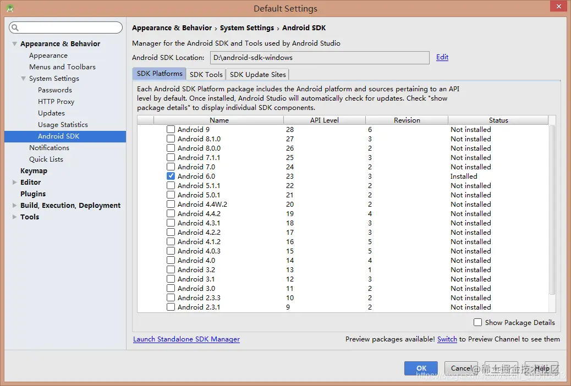Click 'Not installed' status for Android 9

(x=470, y=129)
